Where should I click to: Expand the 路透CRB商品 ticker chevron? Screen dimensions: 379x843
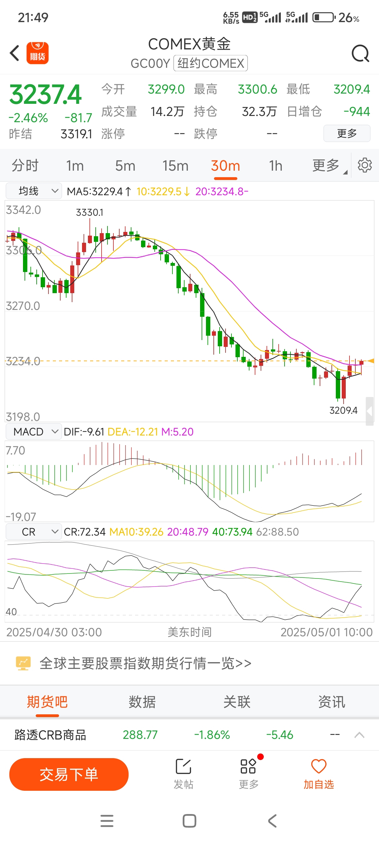point(359,735)
